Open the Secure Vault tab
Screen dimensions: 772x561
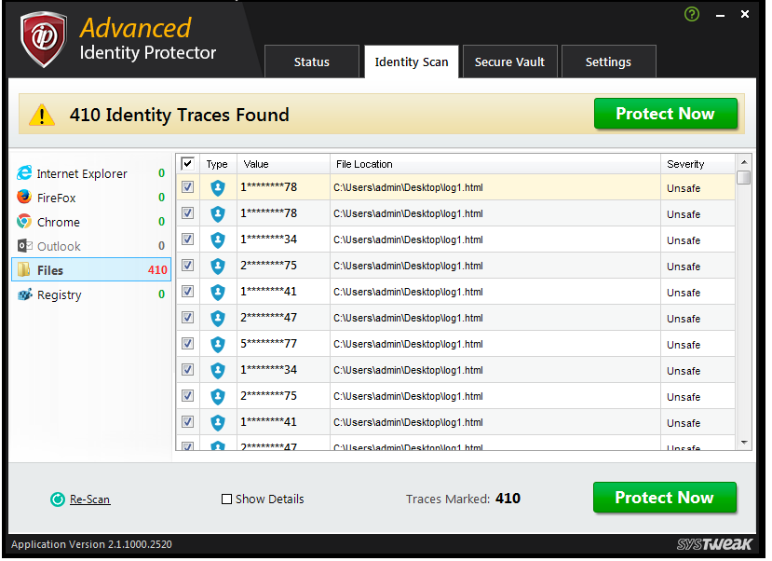click(509, 62)
